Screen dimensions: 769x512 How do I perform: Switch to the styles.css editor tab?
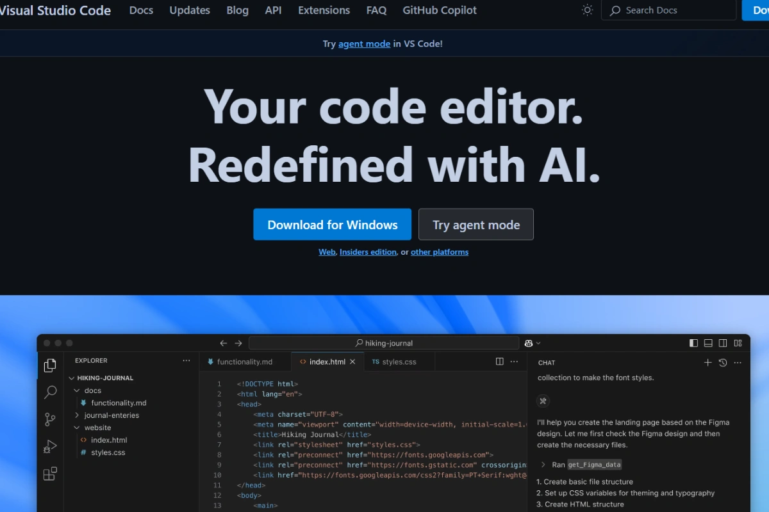399,362
